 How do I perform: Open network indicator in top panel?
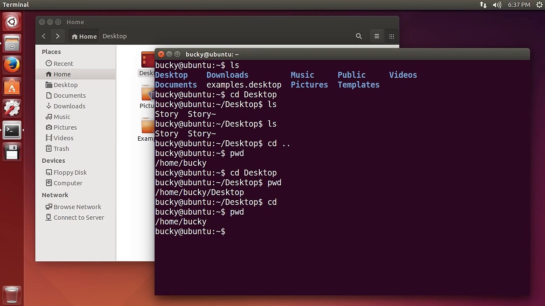click(x=483, y=5)
